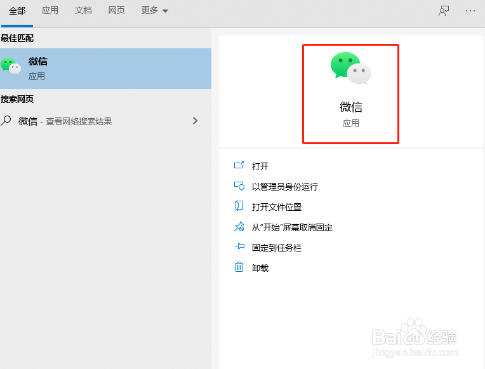The width and height of the screenshot is (485, 369).
Task: Expand the 微信 web search chevron arrow
Action: click(195, 121)
